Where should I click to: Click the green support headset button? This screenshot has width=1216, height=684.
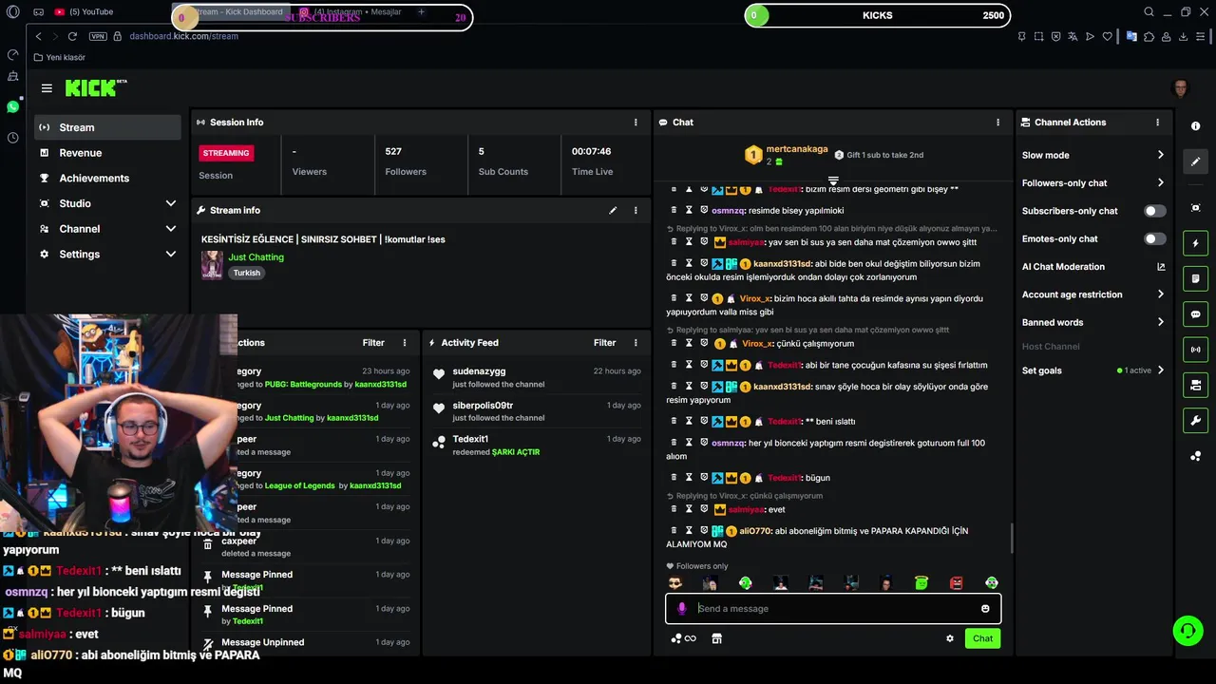(1187, 630)
